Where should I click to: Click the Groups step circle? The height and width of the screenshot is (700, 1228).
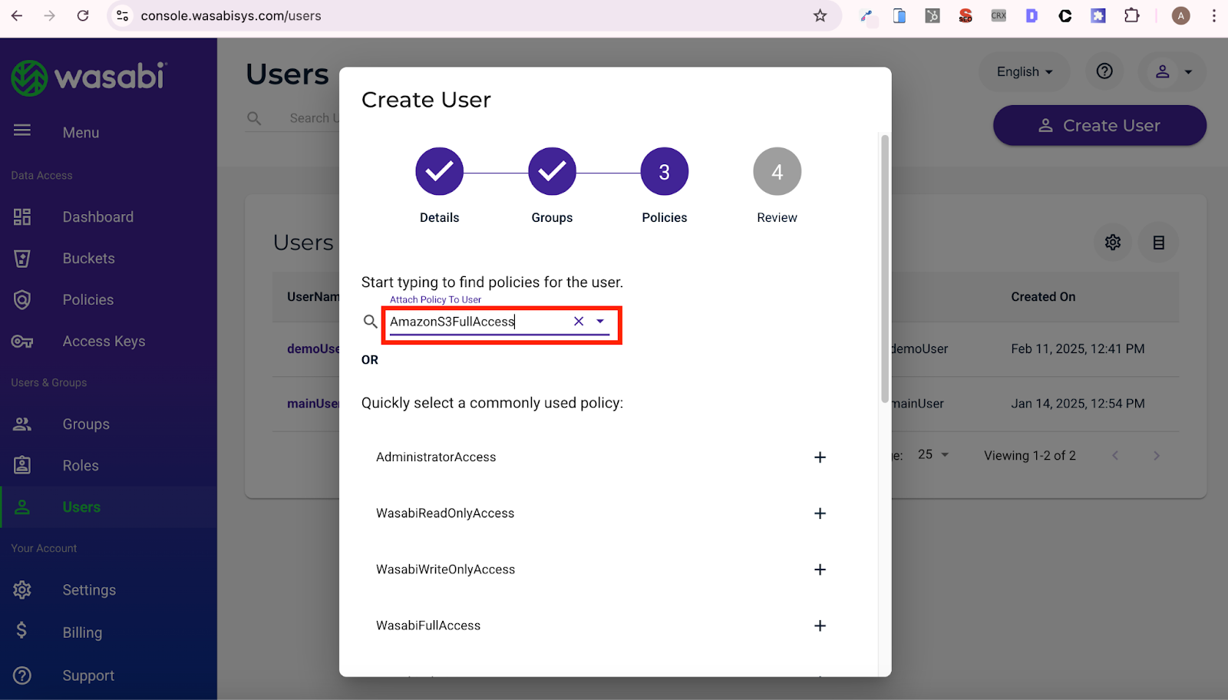click(552, 171)
